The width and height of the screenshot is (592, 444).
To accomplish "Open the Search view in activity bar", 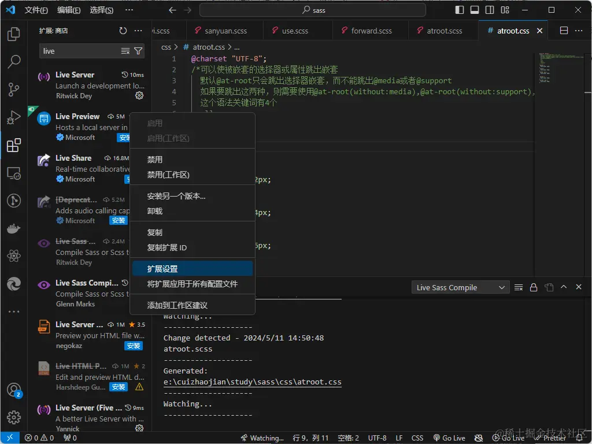I will coord(14,61).
